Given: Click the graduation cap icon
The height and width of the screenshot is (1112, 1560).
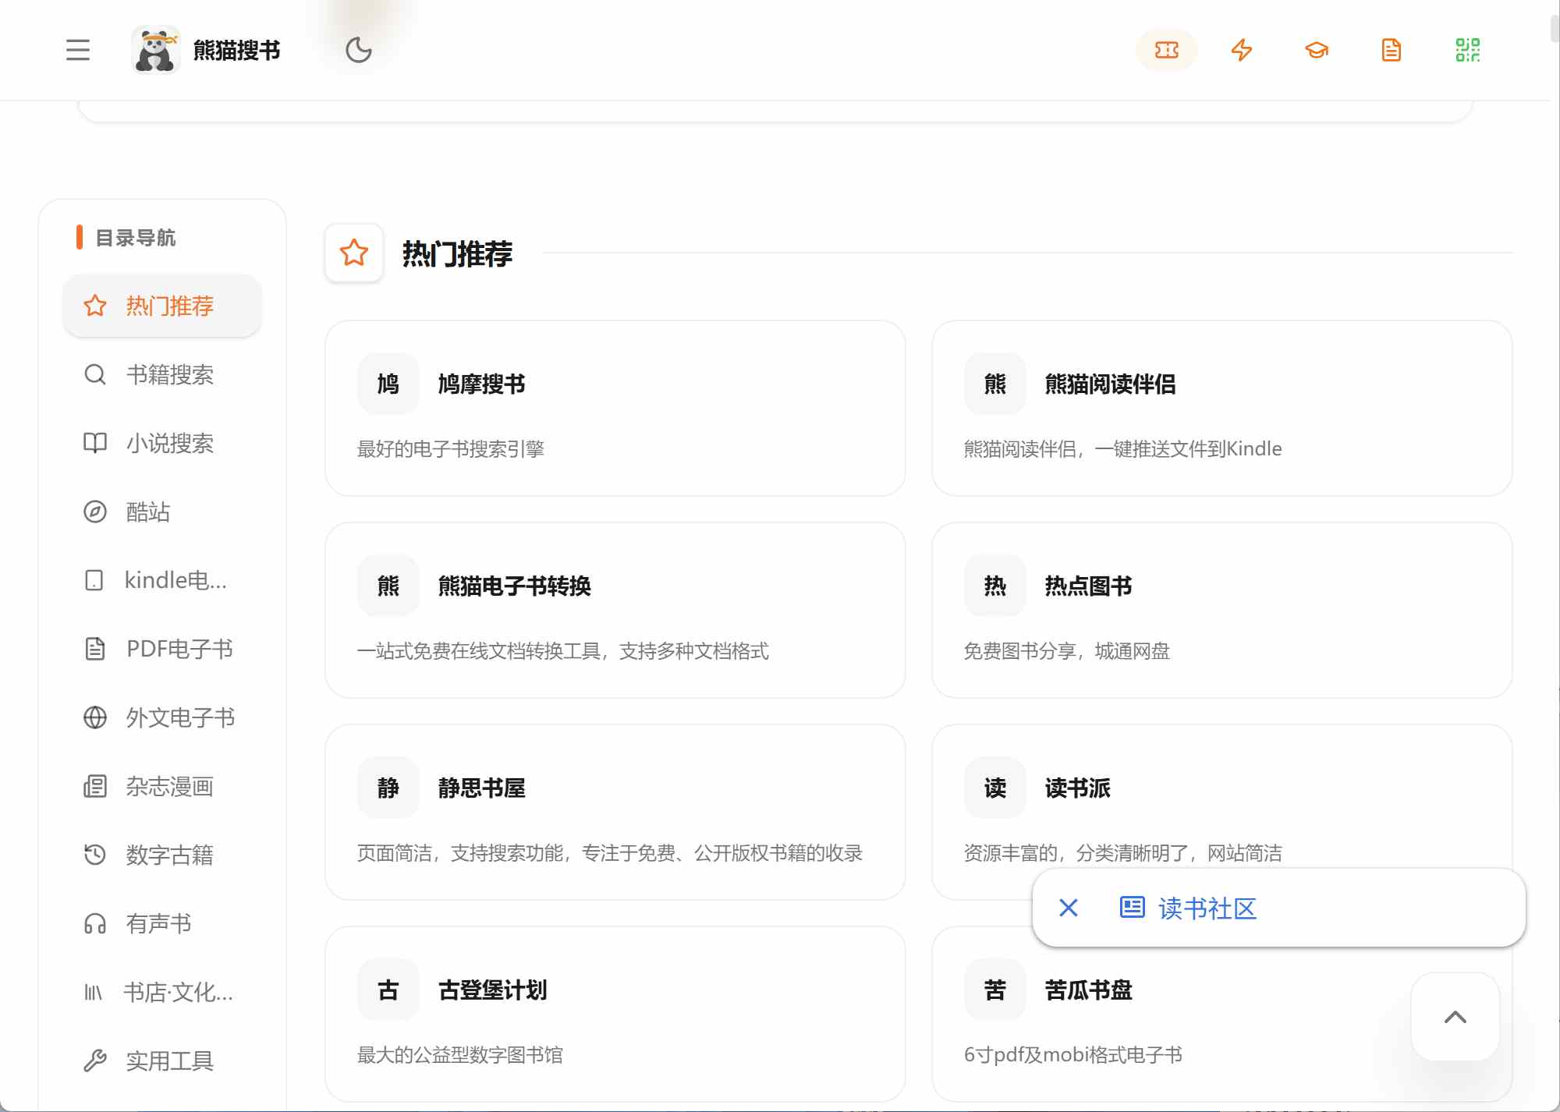Looking at the screenshot, I should point(1317,50).
